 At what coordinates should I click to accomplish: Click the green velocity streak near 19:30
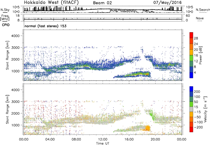click(x=152, y=115)
